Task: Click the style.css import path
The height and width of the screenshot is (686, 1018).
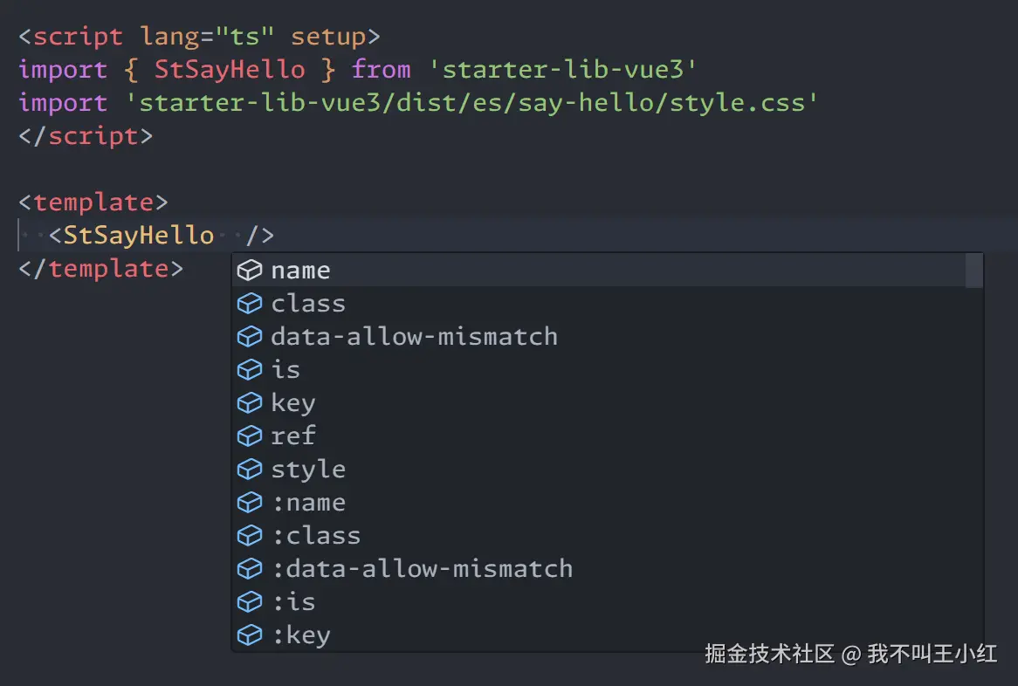Action: click(x=471, y=103)
